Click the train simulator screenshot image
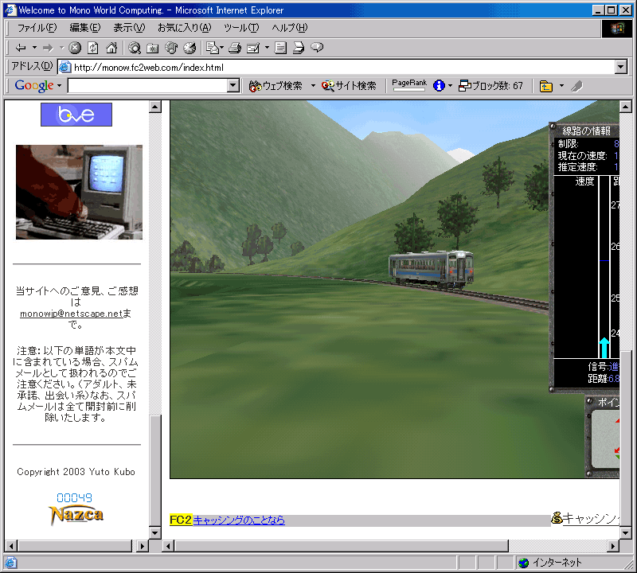Image resolution: width=637 pixels, height=573 pixels. point(394,290)
